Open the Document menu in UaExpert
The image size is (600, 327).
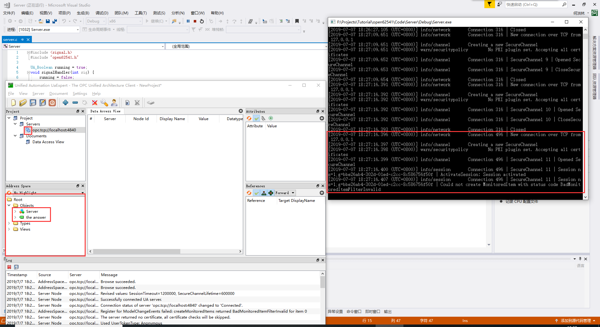tap(58, 94)
